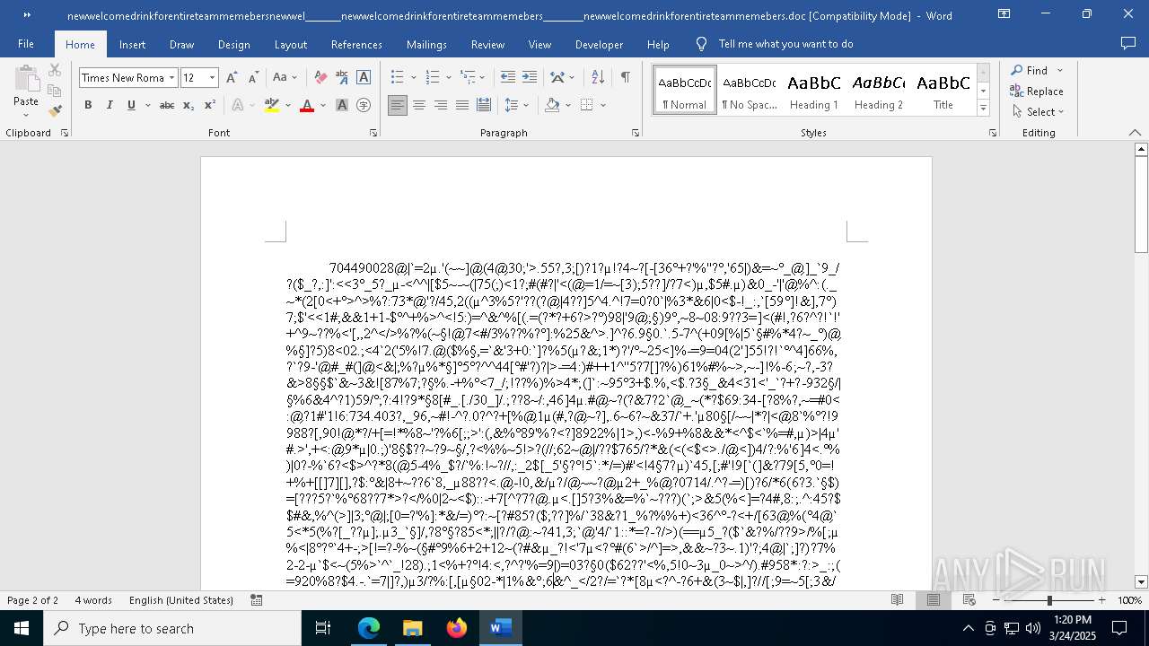Switch to the Layout tab

point(291,44)
